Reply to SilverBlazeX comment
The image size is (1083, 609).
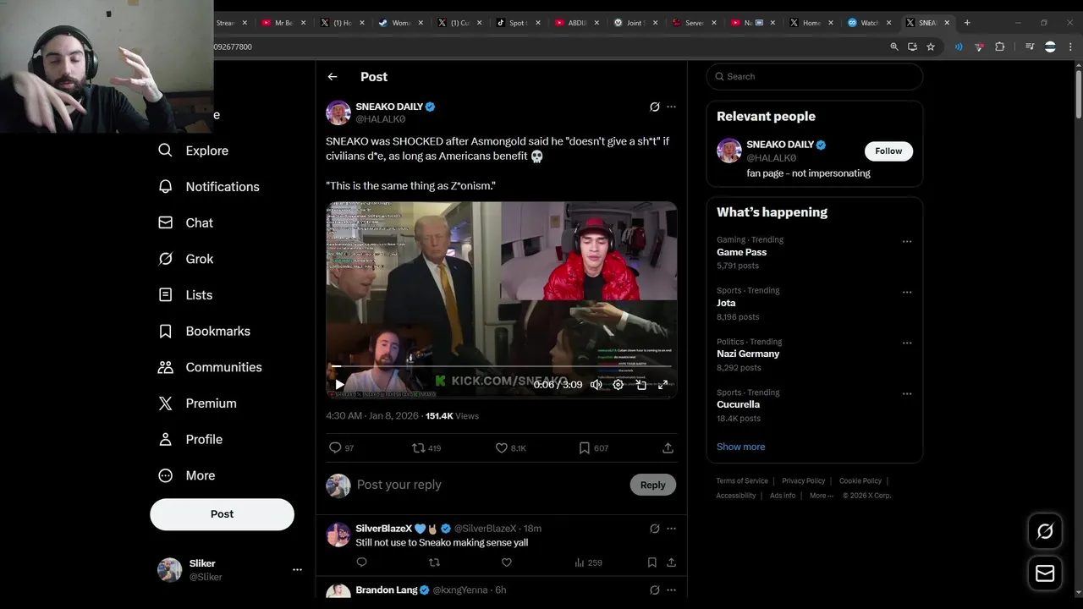362,562
